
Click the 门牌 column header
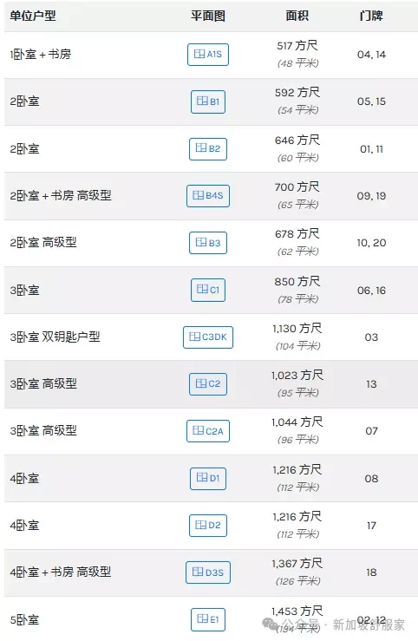[371, 16]
